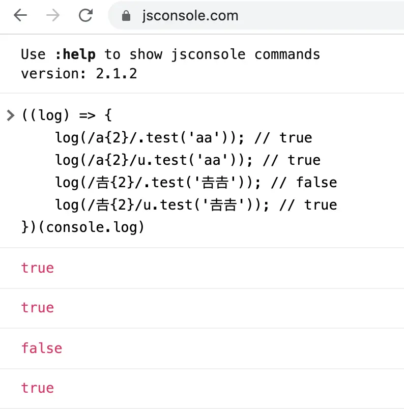The width and height of the screenshot is (404, 409).
Task: Click the first true output row
Action: click(x=202, y=268)
